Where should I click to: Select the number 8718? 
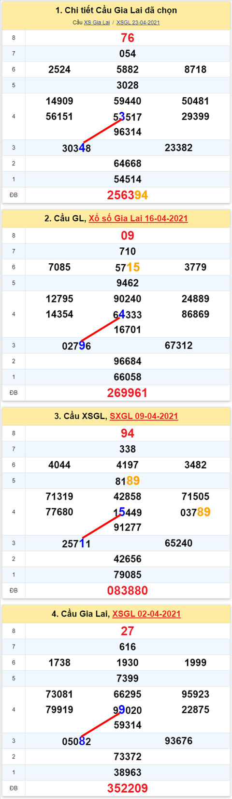[195, 69]
